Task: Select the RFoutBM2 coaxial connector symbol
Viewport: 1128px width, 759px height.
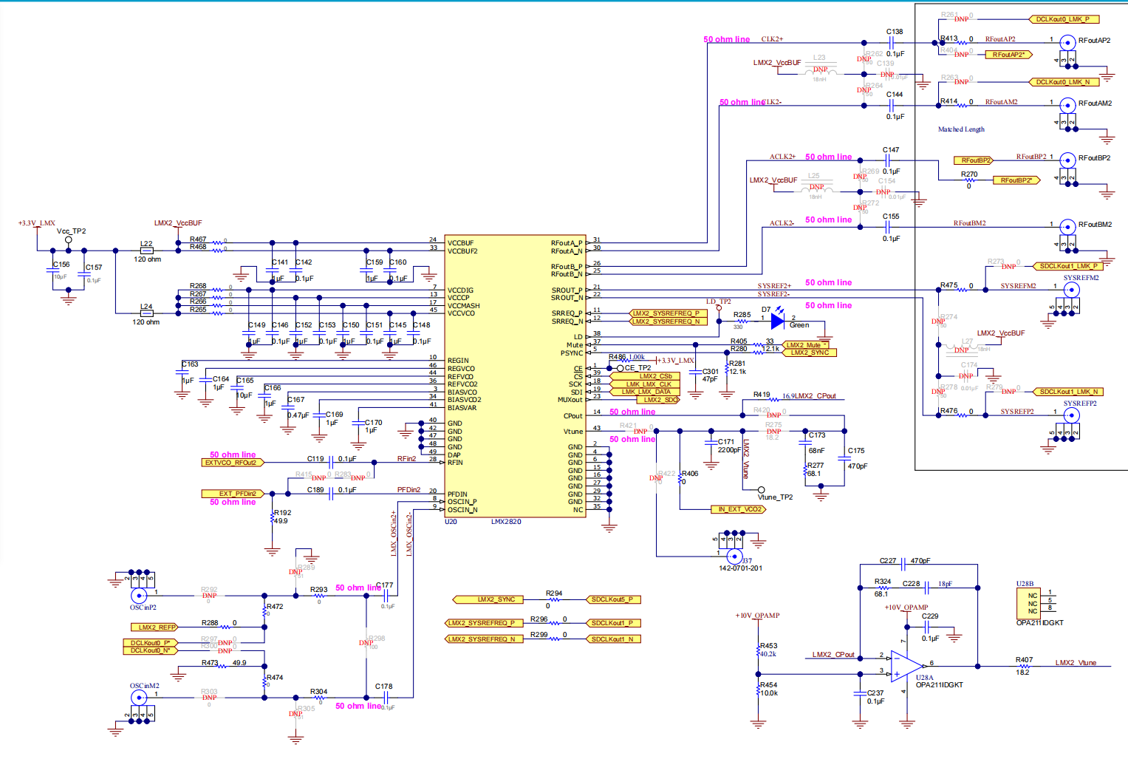Action: pos(1067,226)
